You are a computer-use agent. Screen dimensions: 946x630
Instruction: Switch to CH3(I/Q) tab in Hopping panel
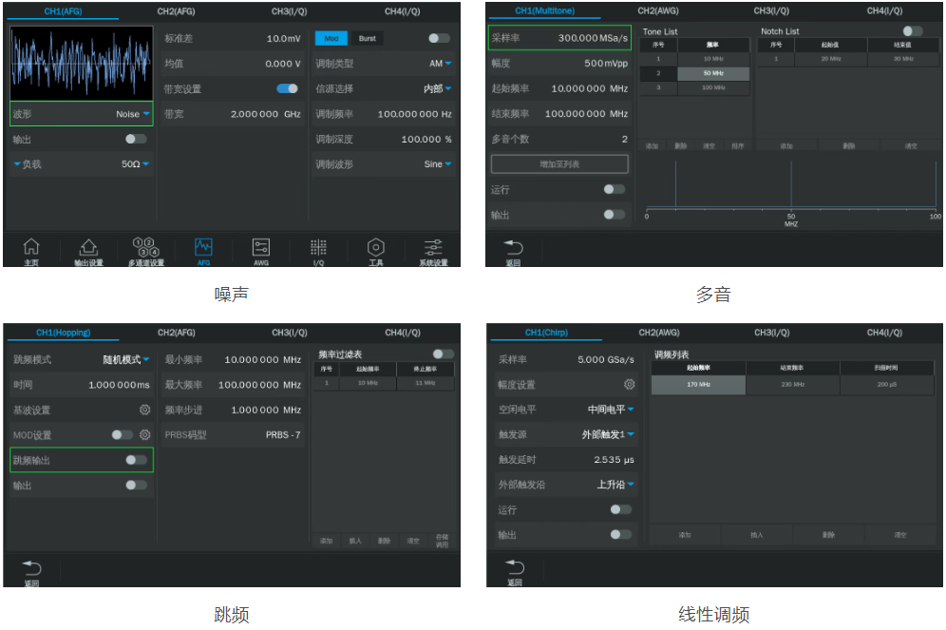(290, 333)
